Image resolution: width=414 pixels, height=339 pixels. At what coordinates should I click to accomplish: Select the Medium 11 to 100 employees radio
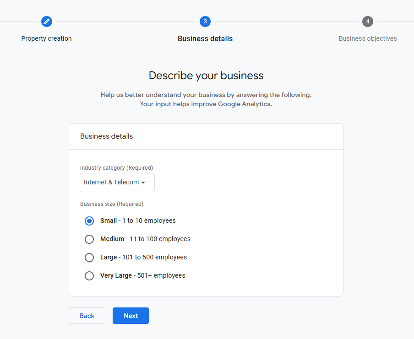click(x=89, y=239)
